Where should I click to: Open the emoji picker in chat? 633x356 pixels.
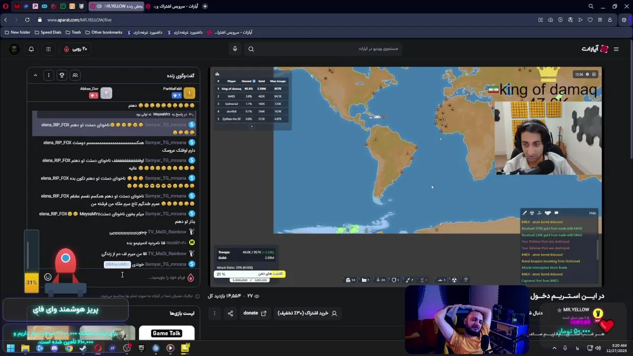point(48,277)
